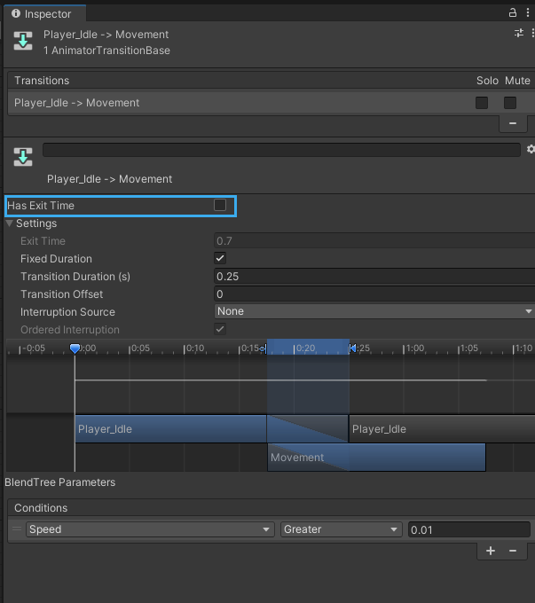Open the Speed parameter dropdown
The height and width of the screenshot is (603, 535).
tap(149, 529)
